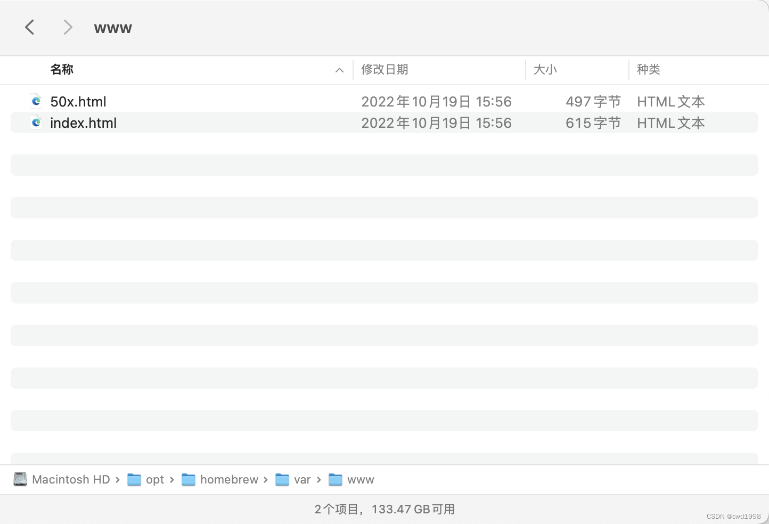Viewport: 769px width, 524px height.
Task: Go forward with the right chevron button
Action: pos(68,27)
